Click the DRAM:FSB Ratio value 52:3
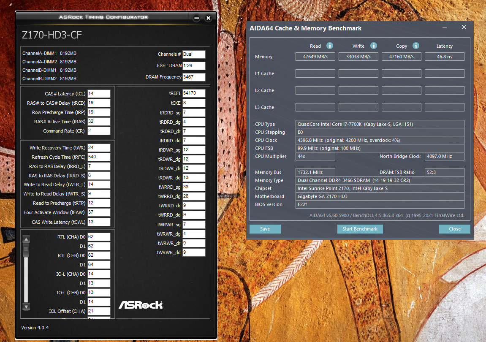This screenshot has width=486, height=342. [x=445, y=172]
